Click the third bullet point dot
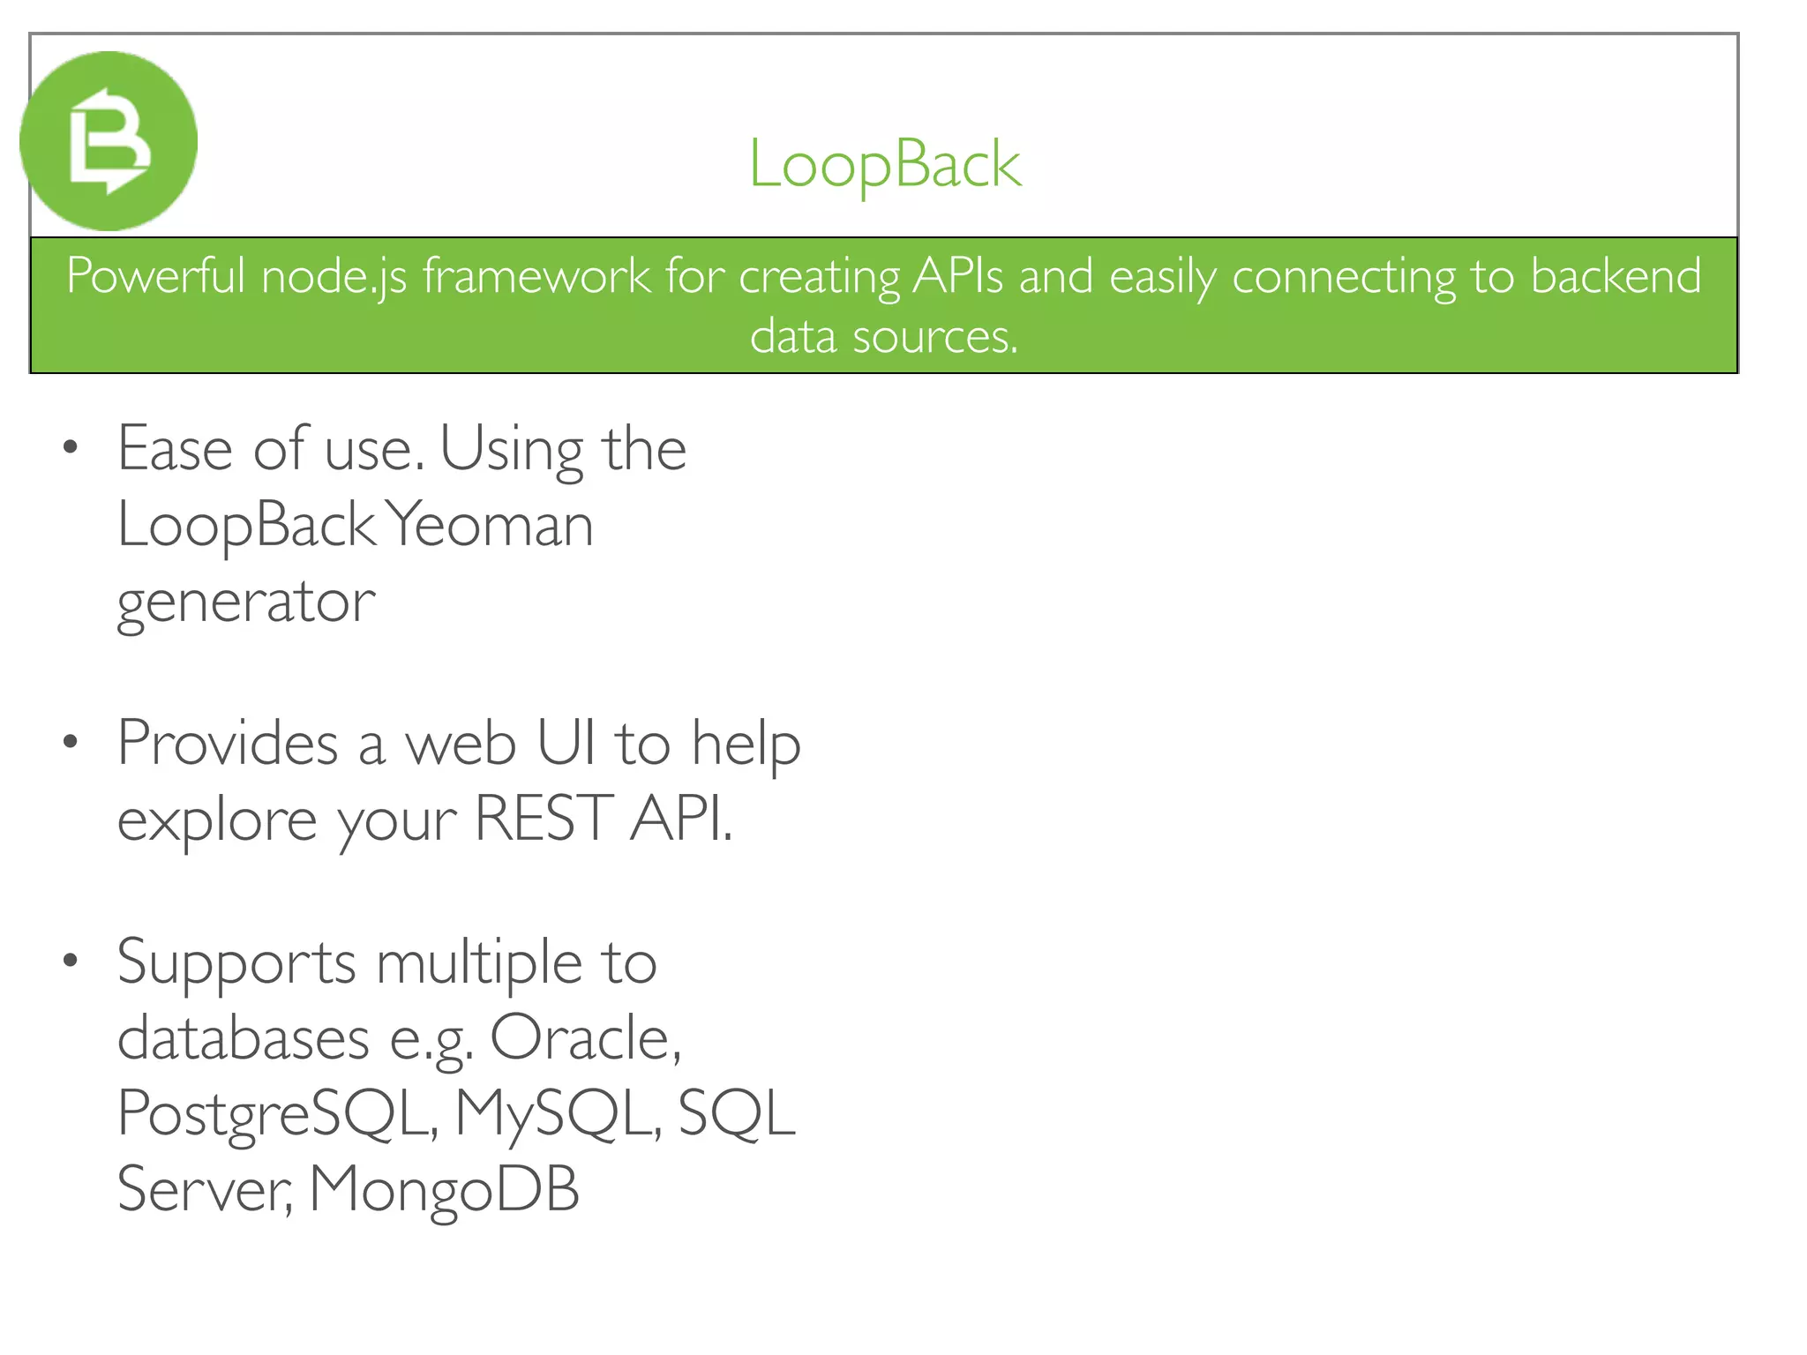This screenshot has height=1355, width=1807. click(71, 959)
